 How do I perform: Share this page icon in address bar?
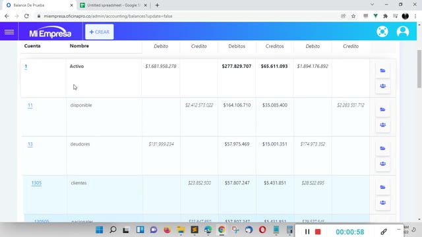tap(343, 16)
